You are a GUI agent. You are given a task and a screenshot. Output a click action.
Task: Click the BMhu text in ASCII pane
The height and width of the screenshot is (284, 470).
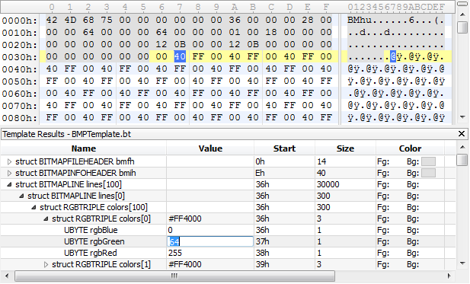coord(360,20)
